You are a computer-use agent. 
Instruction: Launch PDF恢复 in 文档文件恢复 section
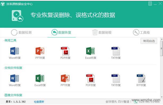click(x=91, y=80)
